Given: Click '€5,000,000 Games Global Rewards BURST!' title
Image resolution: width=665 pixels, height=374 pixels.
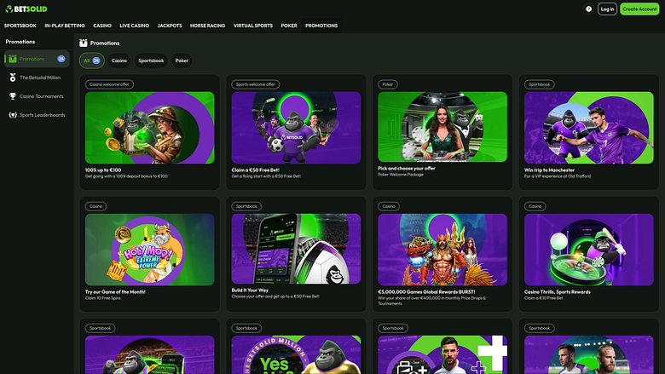Looking at the screenshot, I should (426, 292).
